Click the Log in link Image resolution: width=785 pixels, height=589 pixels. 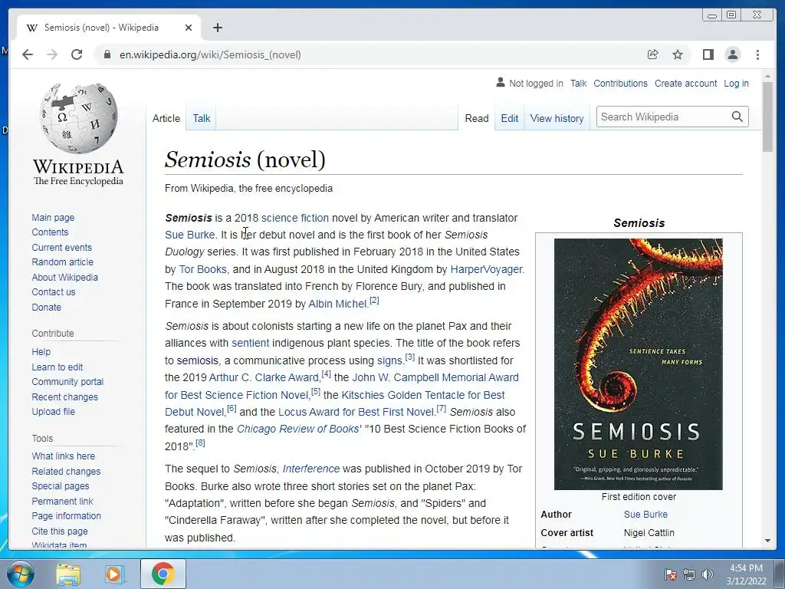(736, 83)
